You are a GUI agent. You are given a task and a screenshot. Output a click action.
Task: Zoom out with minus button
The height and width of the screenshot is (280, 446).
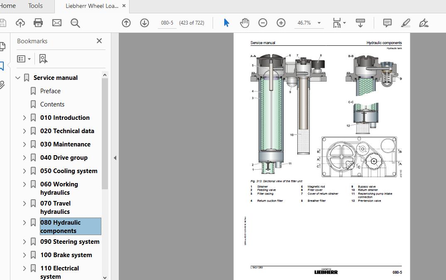pos(262,23)
